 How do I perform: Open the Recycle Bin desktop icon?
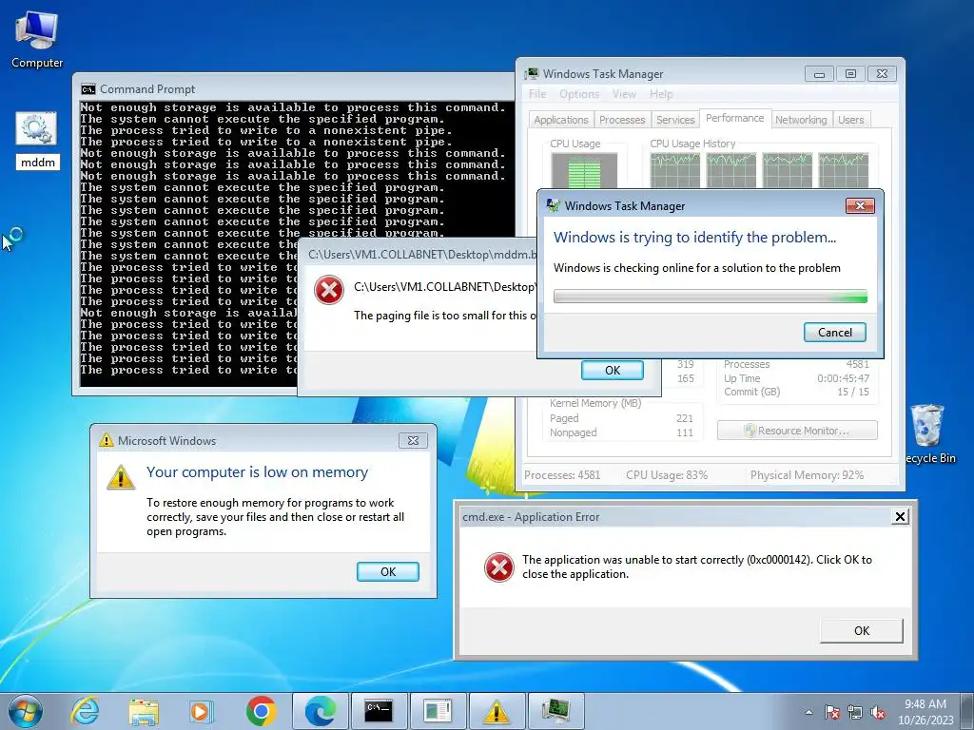(x=928, y=433)
